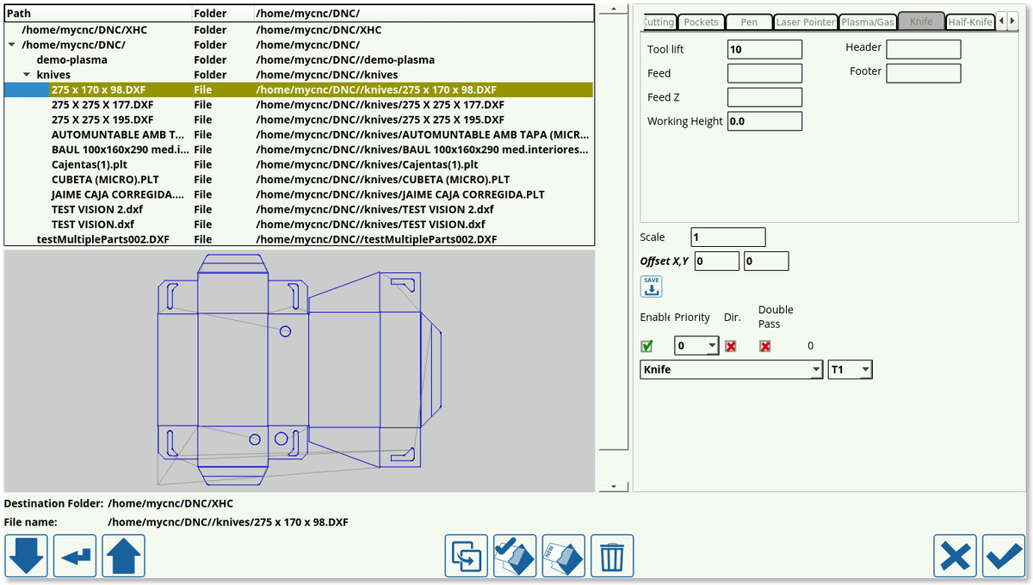Open the Laser Pointer tab
Viewport: 1033px width, 585px height.
(805, 22)
